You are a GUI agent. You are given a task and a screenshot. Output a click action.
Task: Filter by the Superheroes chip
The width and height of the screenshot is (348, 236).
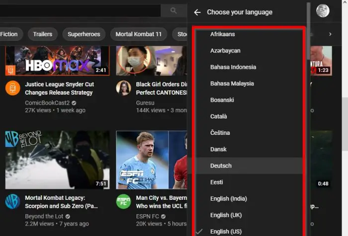coord(84,34)
